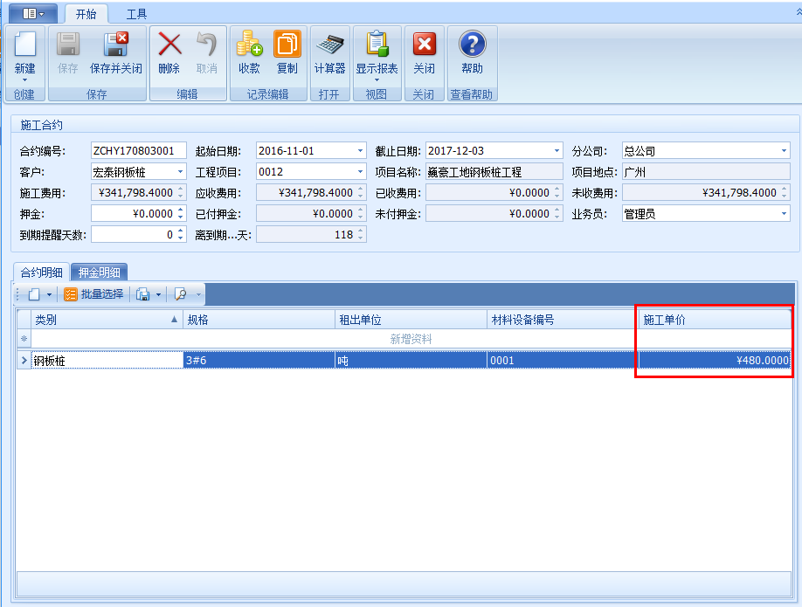The height and width of the screenshot is (607, 802).
Task: Expand the dropdown arrow beside the magnifier icon
Action: 198,294
